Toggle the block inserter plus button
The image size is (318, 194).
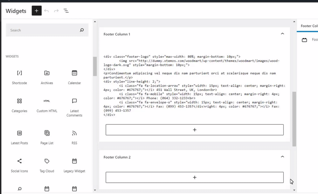(37, 11)
